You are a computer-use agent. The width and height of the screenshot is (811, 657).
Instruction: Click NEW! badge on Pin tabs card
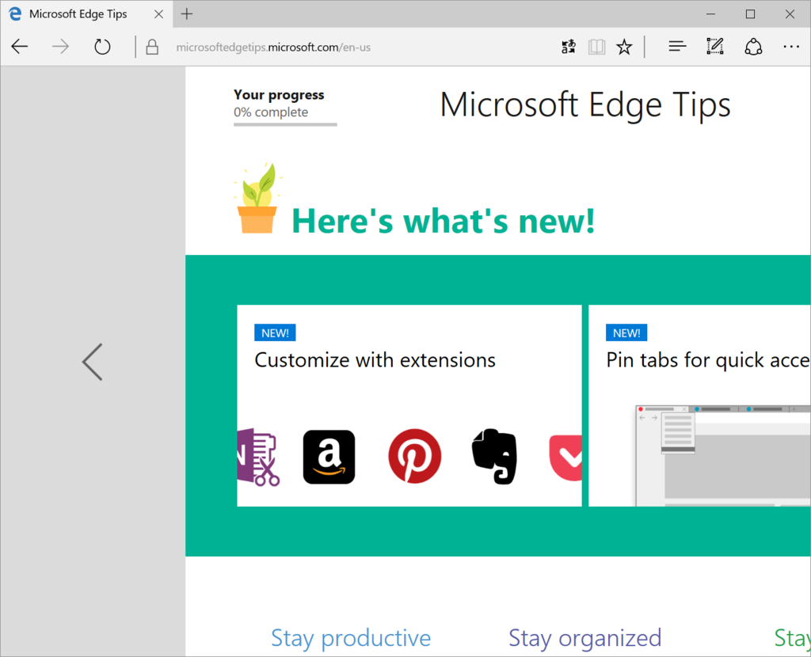tap(626, 333)
